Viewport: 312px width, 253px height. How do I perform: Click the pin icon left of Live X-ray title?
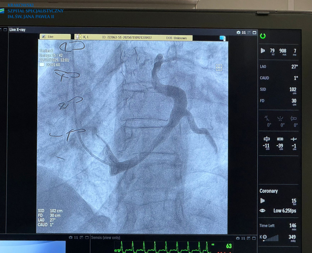point(1,30)
